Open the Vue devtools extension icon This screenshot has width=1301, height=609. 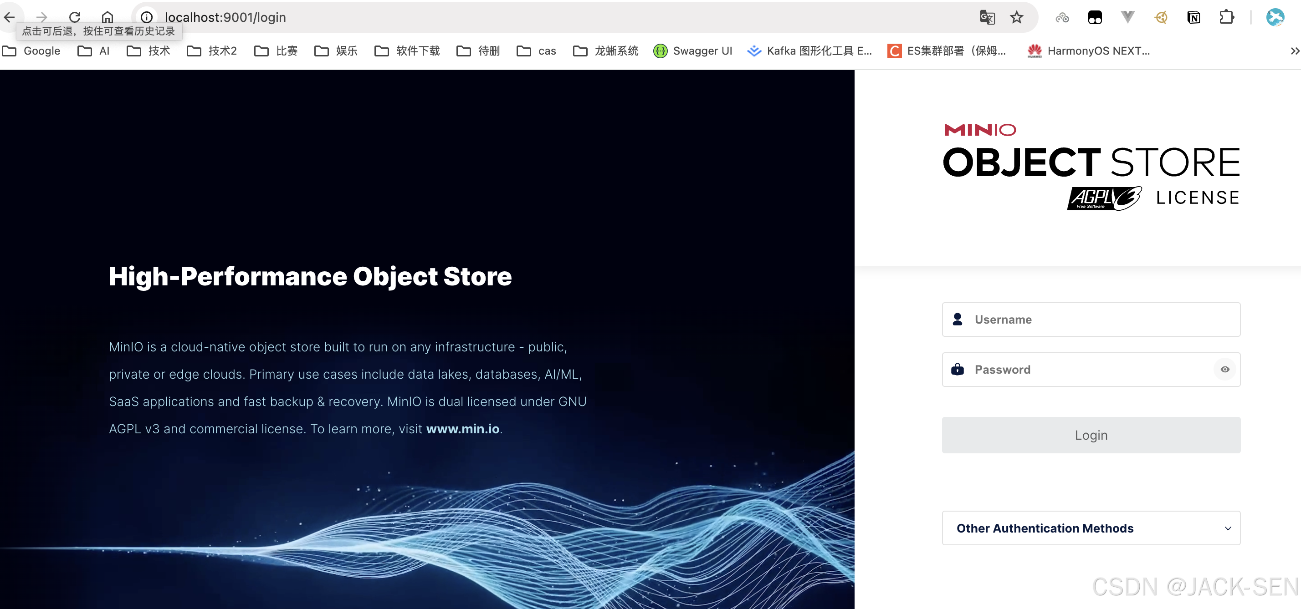(1128, 18)
